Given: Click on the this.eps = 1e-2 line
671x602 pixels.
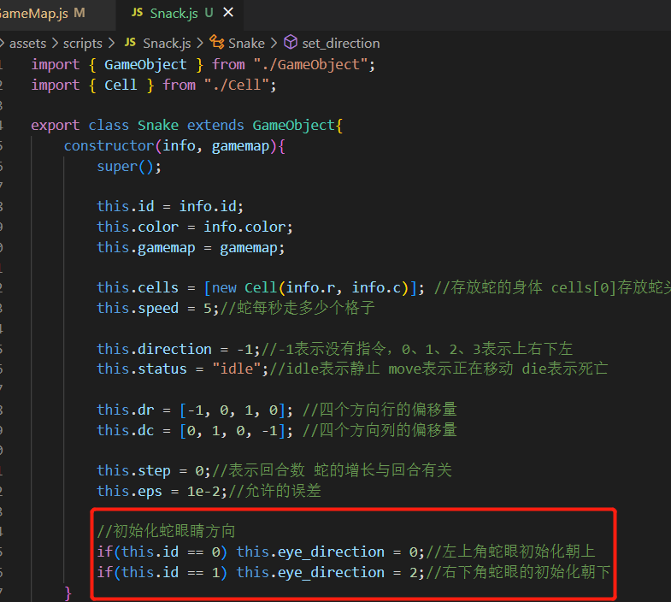Looking at the screenshot, I should pos(157,491).
